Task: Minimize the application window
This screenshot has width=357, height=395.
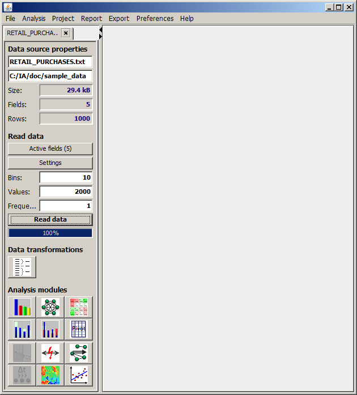Action: click(x=329, y=7)
